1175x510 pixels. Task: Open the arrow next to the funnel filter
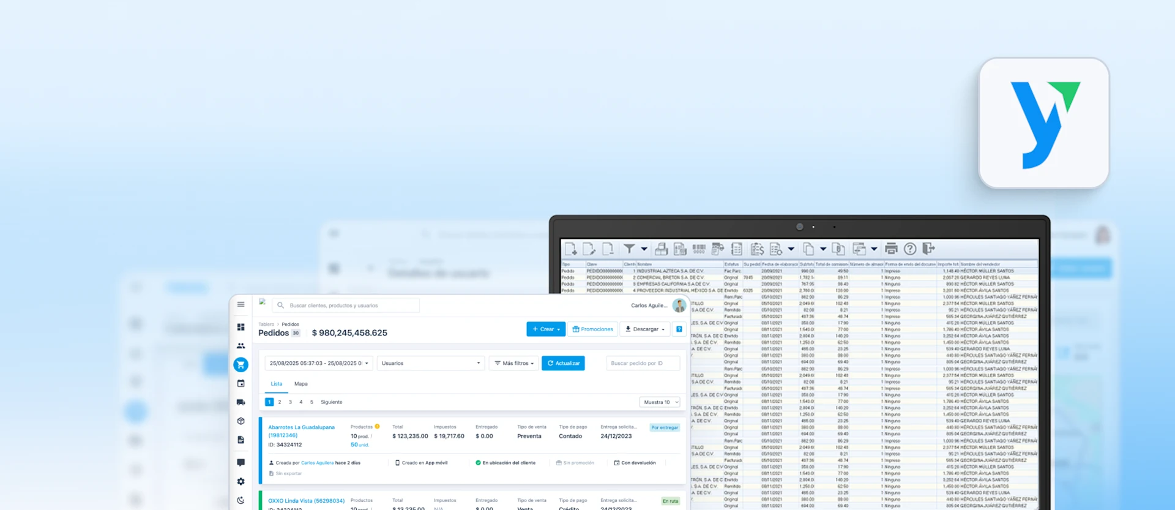[644, 249]
